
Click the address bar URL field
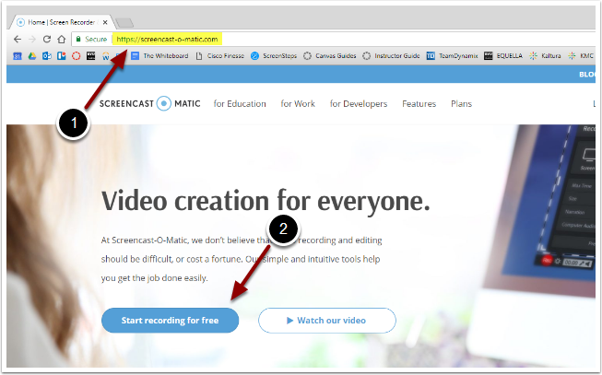(333, 39)
